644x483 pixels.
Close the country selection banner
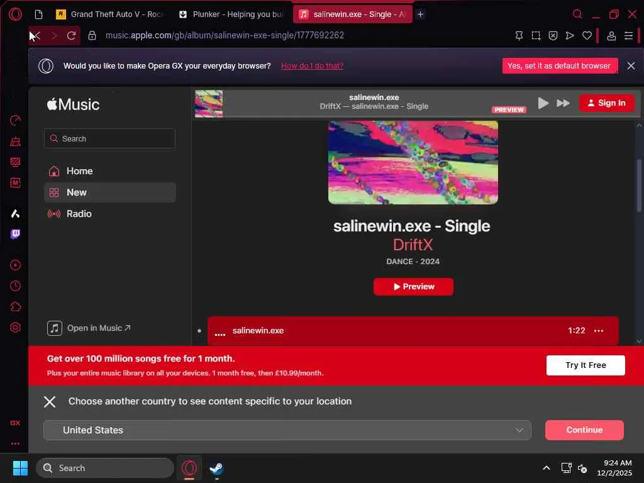[50, 402]
